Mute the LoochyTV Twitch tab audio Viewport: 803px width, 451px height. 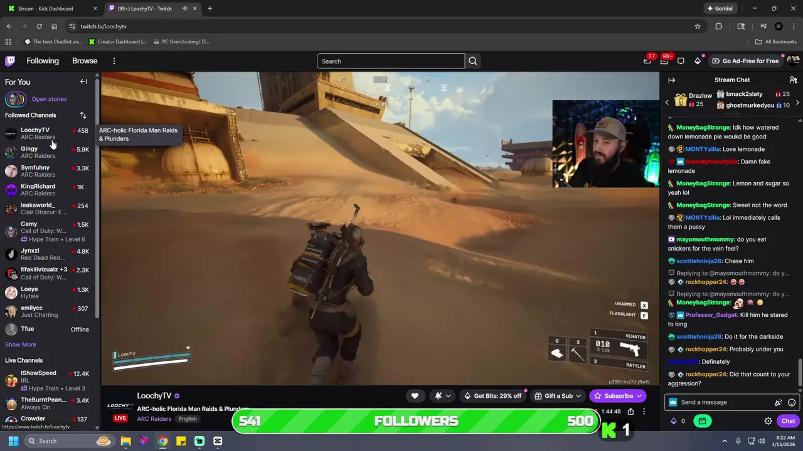[x=184, y=9]
